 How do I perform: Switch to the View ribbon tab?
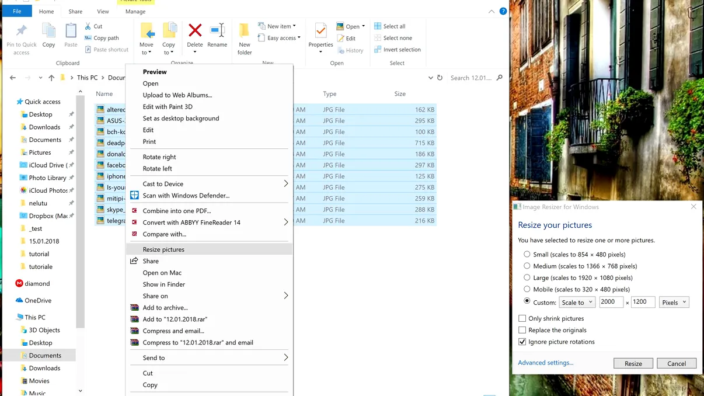[103, 11]
